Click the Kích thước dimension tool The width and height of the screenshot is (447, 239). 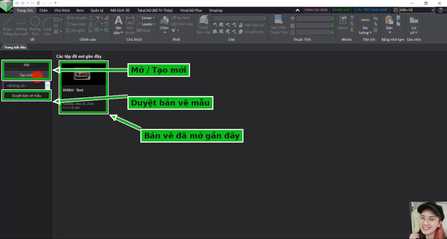[130, 25]
